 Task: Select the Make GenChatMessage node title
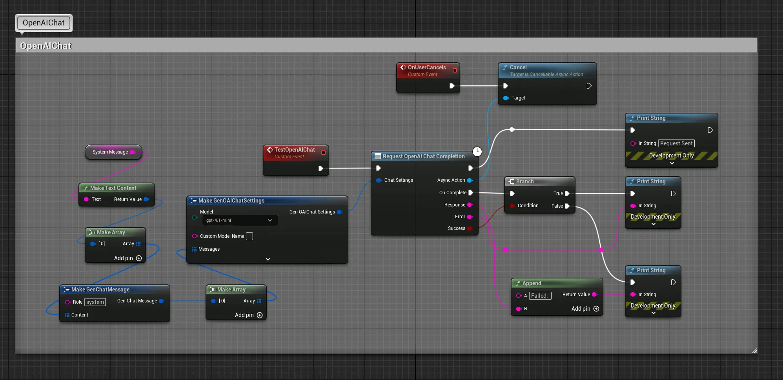[x=100, y=290]
